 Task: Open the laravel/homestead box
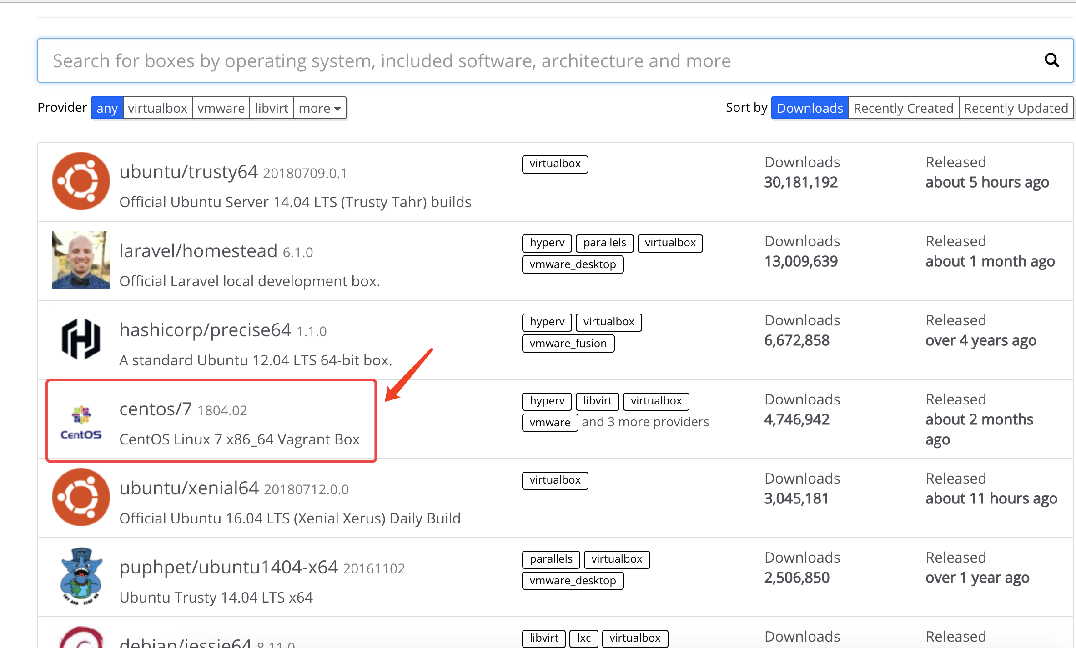point(198,251)
